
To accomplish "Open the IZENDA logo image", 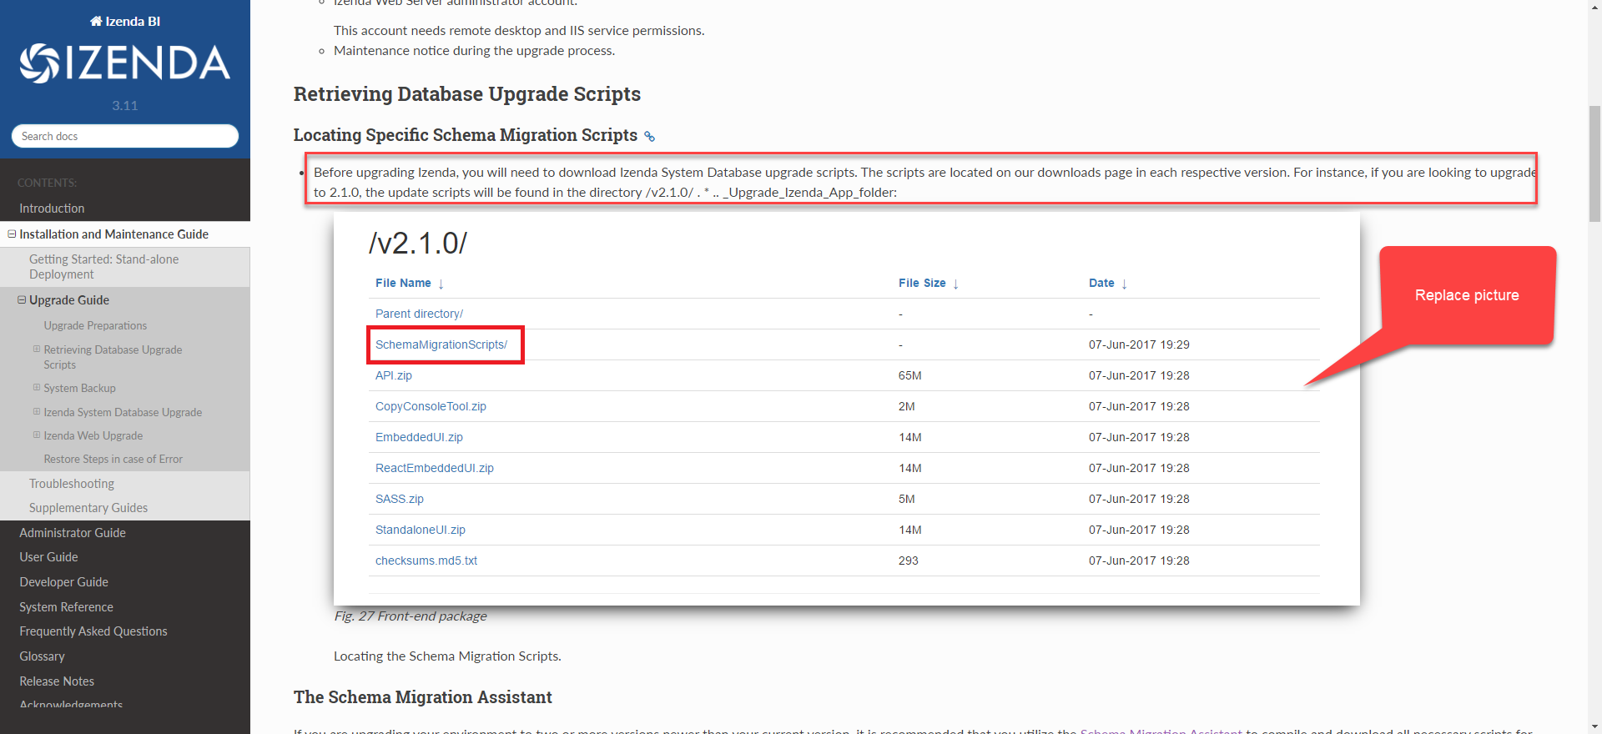I will pos(125,63).
